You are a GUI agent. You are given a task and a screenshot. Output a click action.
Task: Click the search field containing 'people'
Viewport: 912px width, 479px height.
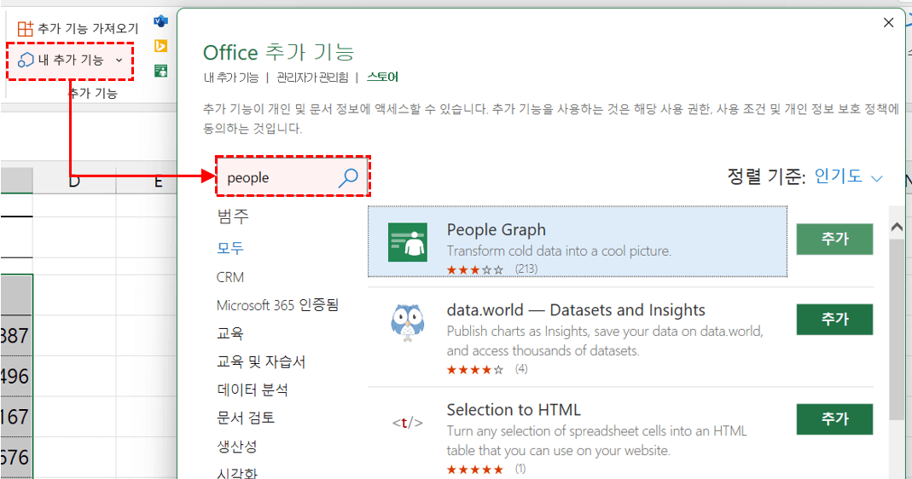pyautogui.click(x=293, y=176)
